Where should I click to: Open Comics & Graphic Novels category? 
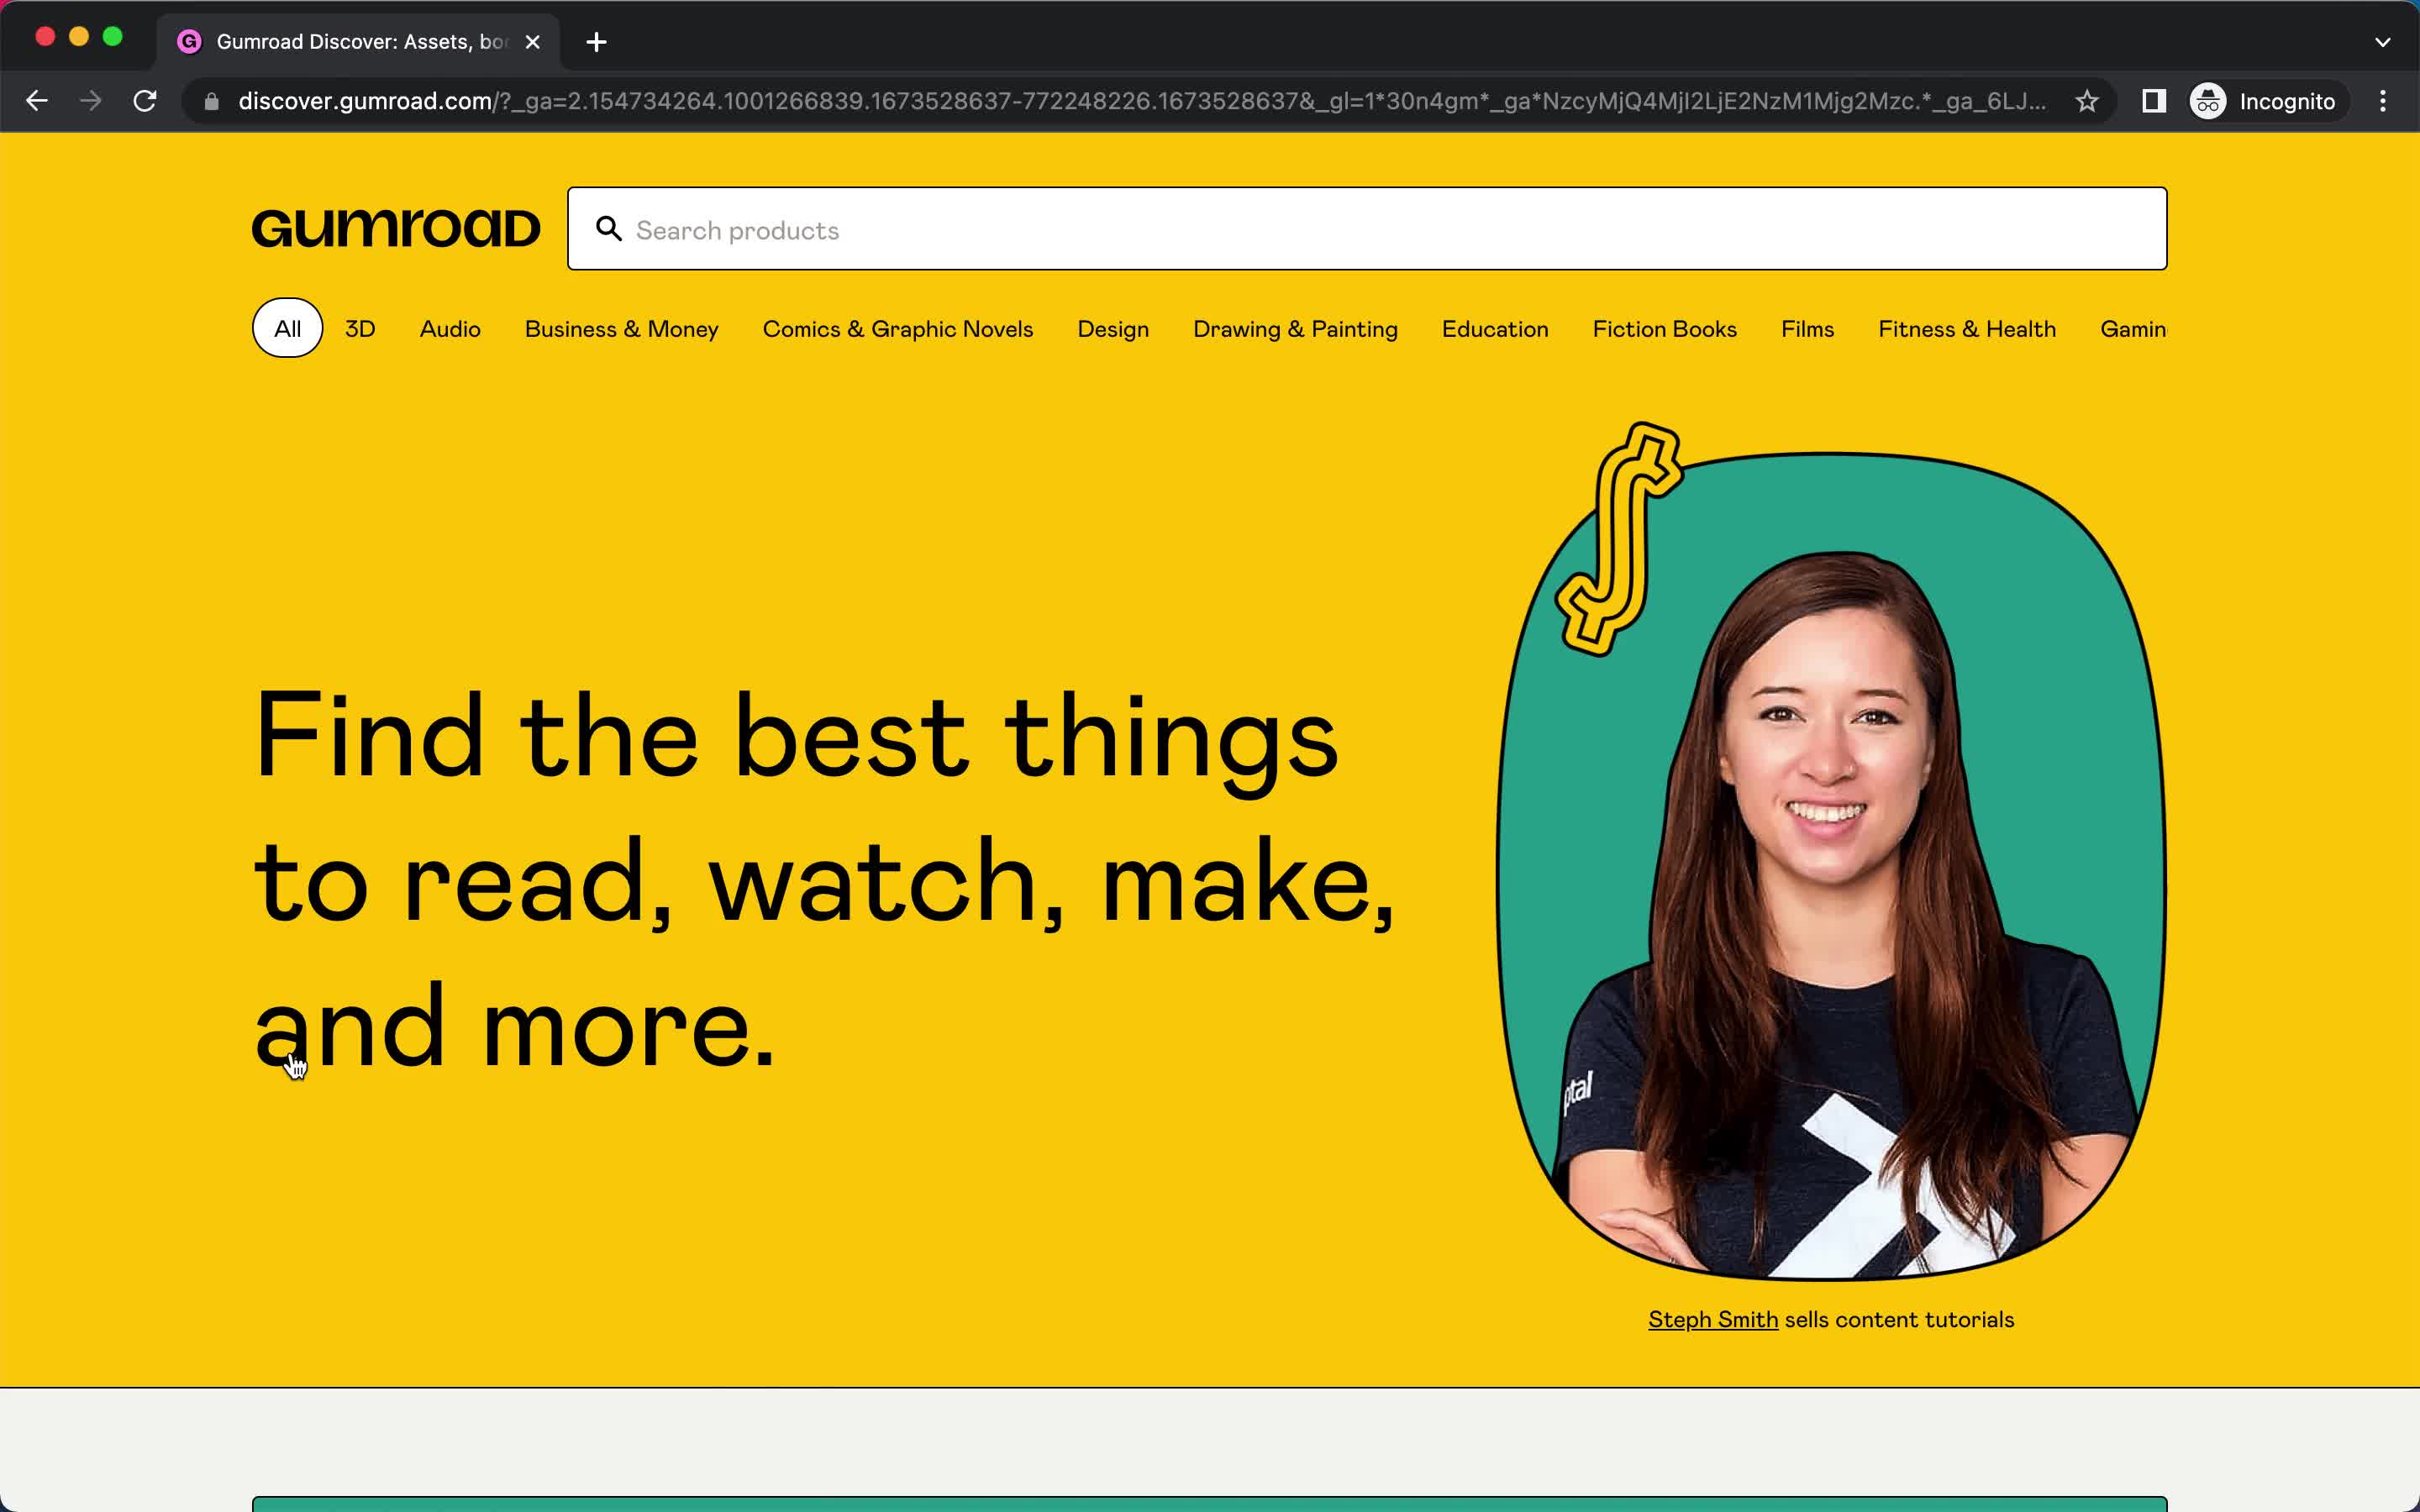pos(898,329)
